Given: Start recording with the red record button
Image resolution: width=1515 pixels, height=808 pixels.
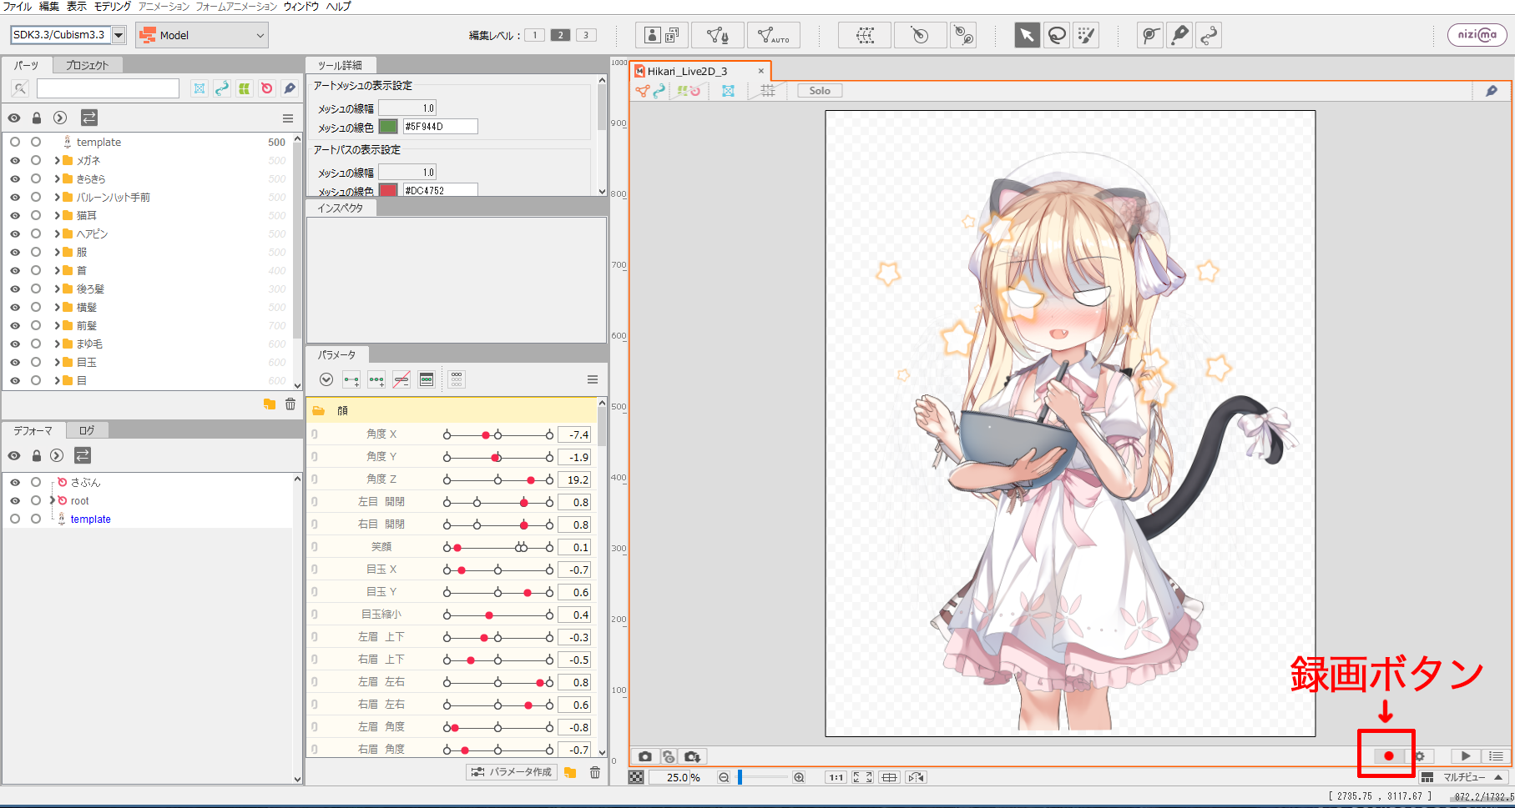Looking at the screenshot, I should pos(1388,756).
